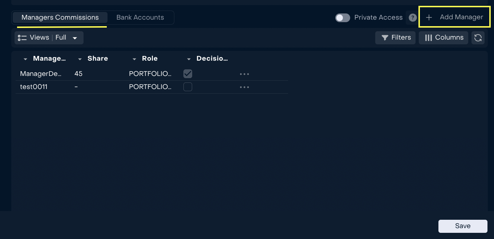
Task: Click the Save button
Action: (463, 226)
